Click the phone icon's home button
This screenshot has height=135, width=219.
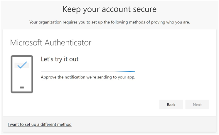22,87
